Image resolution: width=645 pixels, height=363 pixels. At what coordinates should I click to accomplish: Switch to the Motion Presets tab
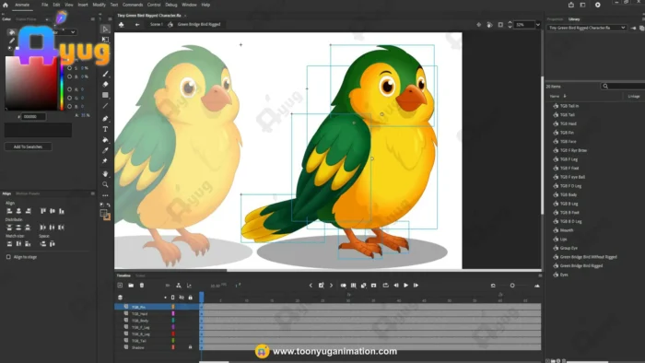(x=28, y=193)
